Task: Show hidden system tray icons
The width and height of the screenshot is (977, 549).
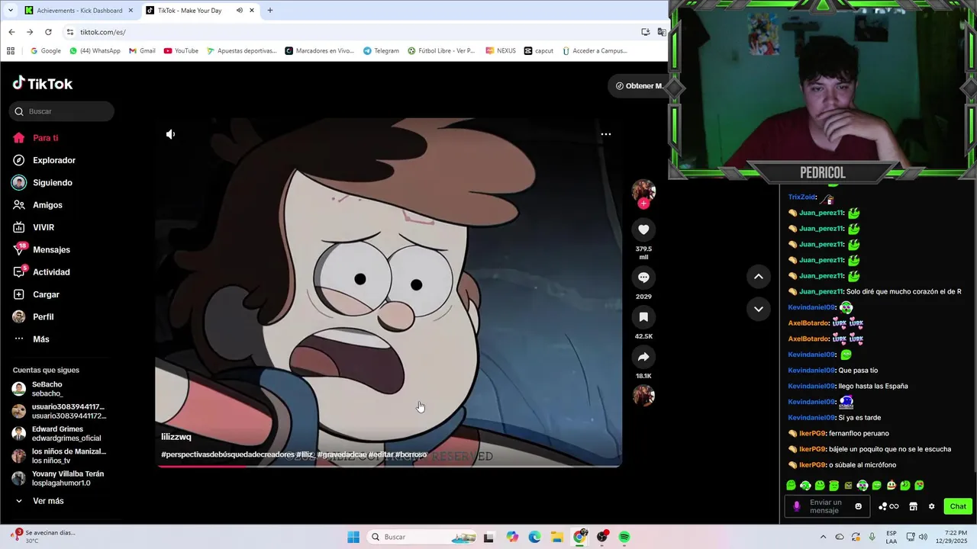Action: point(823,537)
